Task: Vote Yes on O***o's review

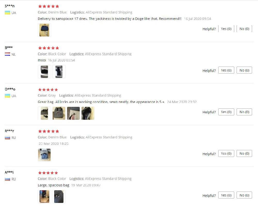Action: [x=226, y=112]
